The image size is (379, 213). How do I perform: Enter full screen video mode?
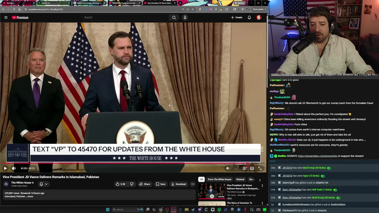pyautogui.click(x=260, y=168)
